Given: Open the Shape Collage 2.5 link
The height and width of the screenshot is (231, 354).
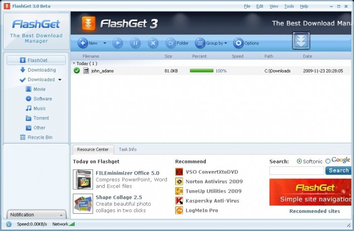Looking at the screenshot, I should coord(119,197).
